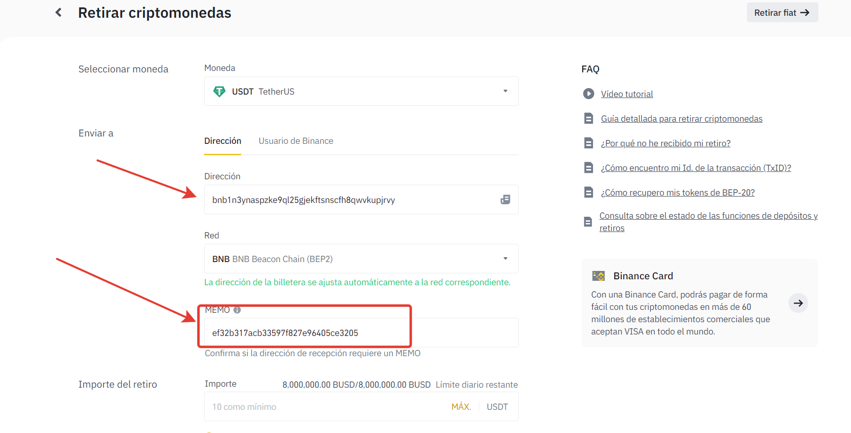851x433 pixels.
Task: Click the Binance Card description text
Action: click(680, 313)
